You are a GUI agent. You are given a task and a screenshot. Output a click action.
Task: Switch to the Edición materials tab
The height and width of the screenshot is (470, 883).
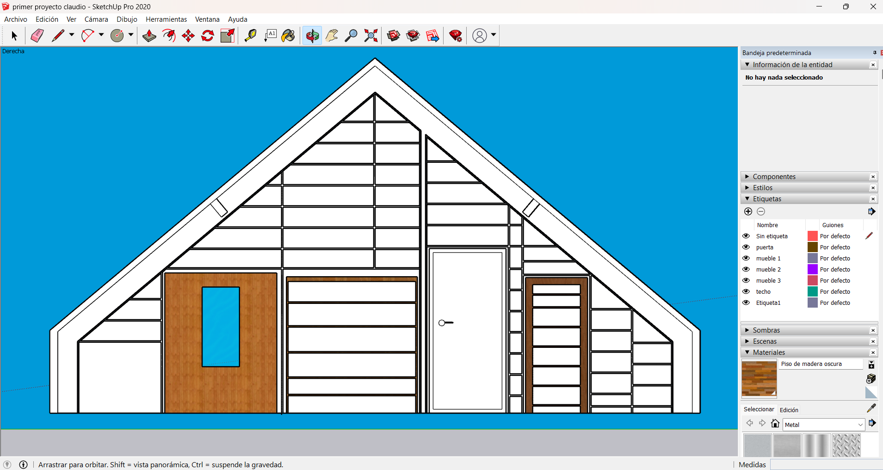[x=789, y=410]
